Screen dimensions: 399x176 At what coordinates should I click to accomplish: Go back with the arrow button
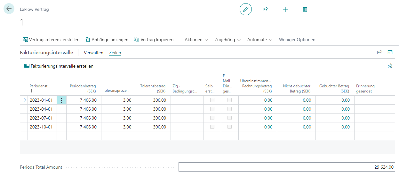[x=9, y=9]
